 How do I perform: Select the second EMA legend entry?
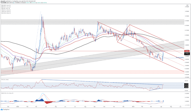(6, 7)
